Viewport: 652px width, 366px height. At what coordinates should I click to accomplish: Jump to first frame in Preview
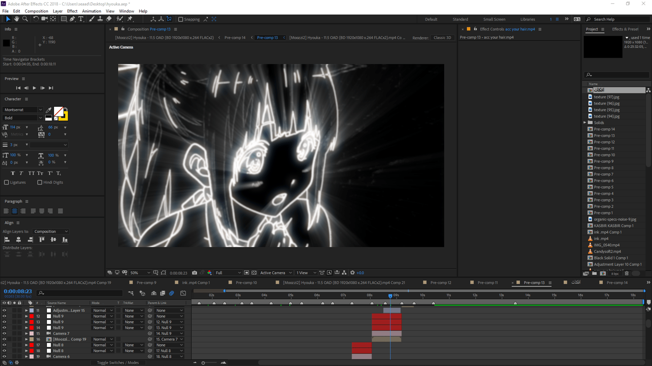[18, 88]
